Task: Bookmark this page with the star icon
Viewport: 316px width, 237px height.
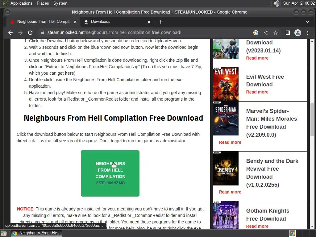Action: (x=276, y=33)
